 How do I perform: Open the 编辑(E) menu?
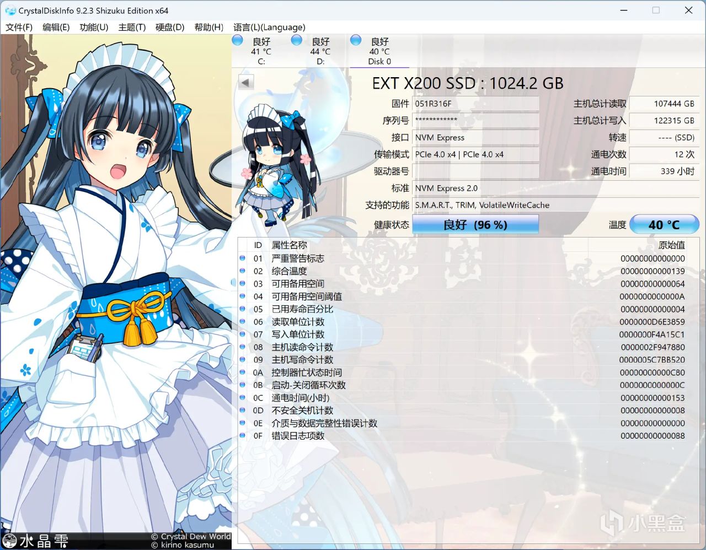click(56, 27)
